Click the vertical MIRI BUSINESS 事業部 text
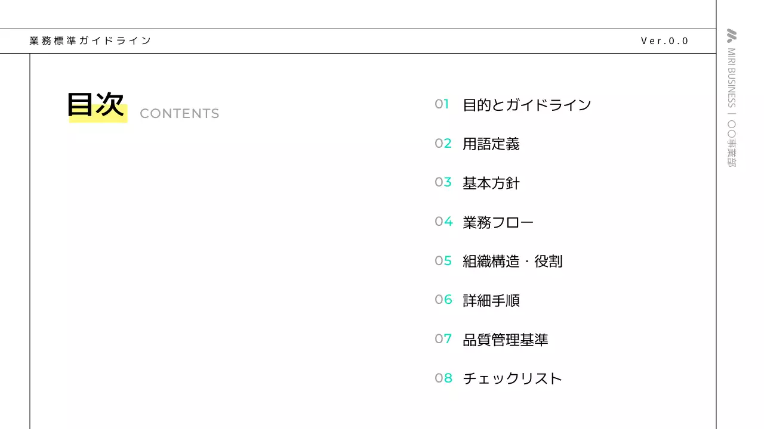The height and width of the screenshot is (429, 764). pyautogui.click(x=731, y=107)
